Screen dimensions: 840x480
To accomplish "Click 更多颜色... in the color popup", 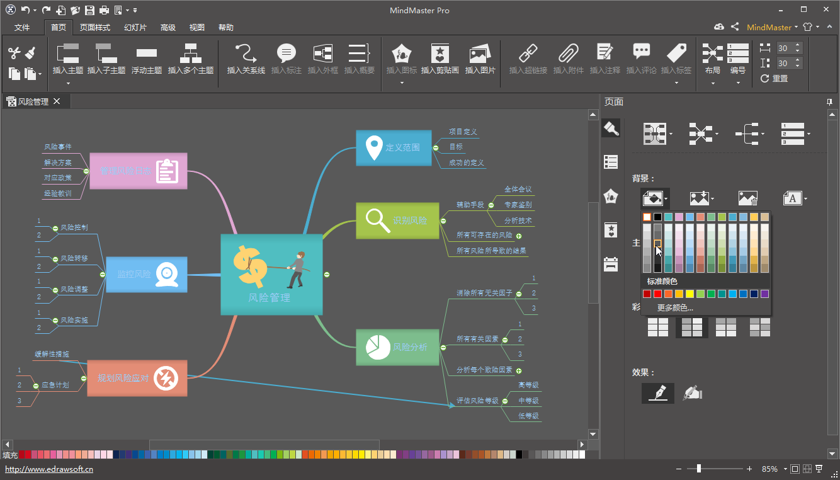I will click(675, 308).
